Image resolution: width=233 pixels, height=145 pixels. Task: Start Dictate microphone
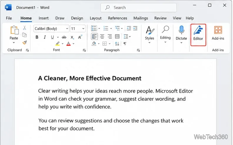pyautogui.click(x=181, y=35)
